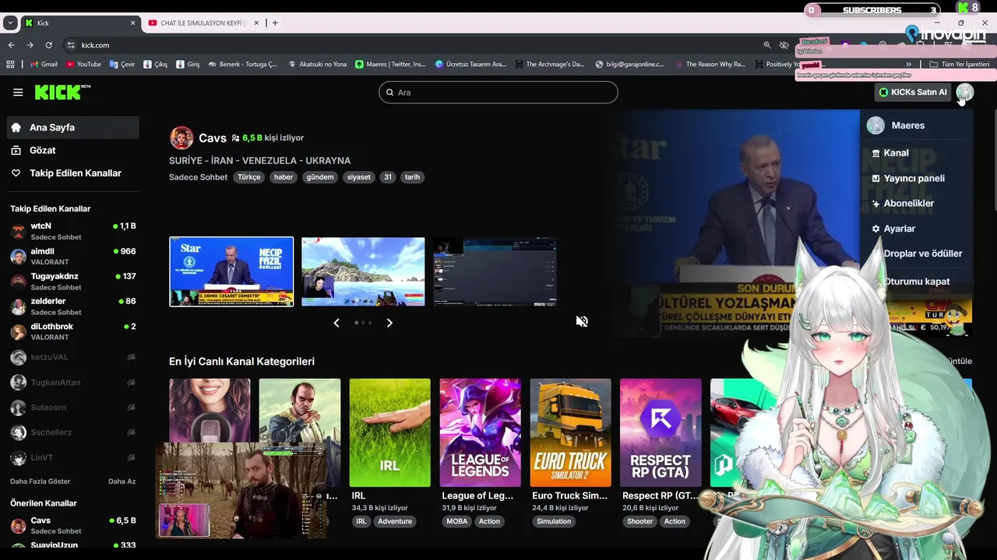This screenshot has width=997, height=560.
Task: Click the Türkçe tag
Action: 249,177
